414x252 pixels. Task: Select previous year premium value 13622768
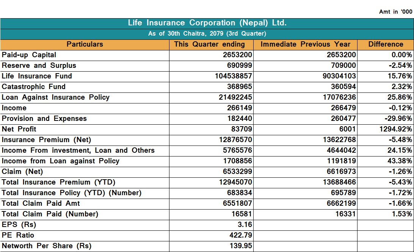(339, 140)
